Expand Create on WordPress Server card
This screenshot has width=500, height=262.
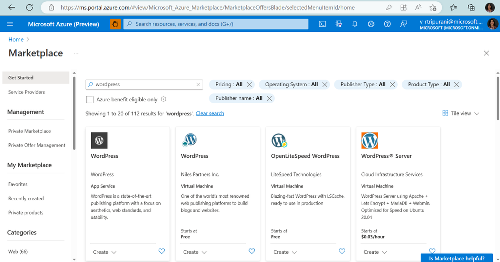[375, 252]
